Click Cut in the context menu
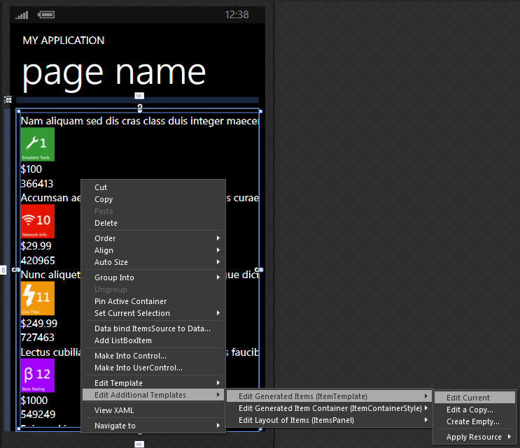The image size is (520, 448). (x=101, y=187)
